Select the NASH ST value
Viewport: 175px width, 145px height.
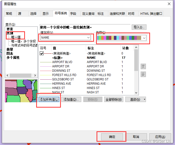click(x=58, y=92)
